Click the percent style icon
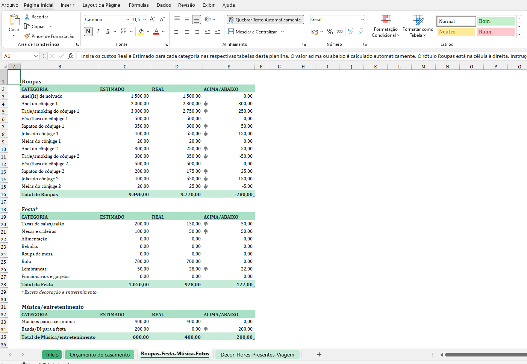The image size is (527, 364). tap(330, 32)
